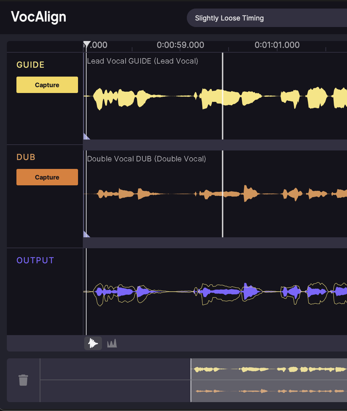
Task: Select the waveform display view icon
Action: (x=93, y=343)
